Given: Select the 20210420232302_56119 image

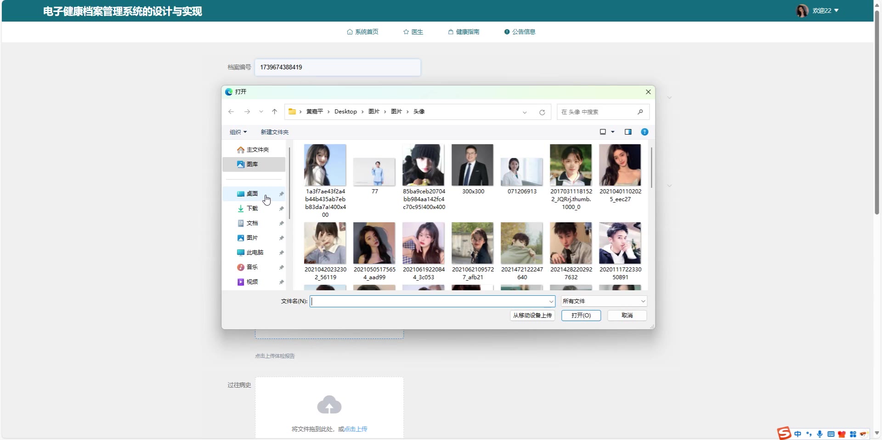Looking at the screenshot, I should tap(325, 251).
